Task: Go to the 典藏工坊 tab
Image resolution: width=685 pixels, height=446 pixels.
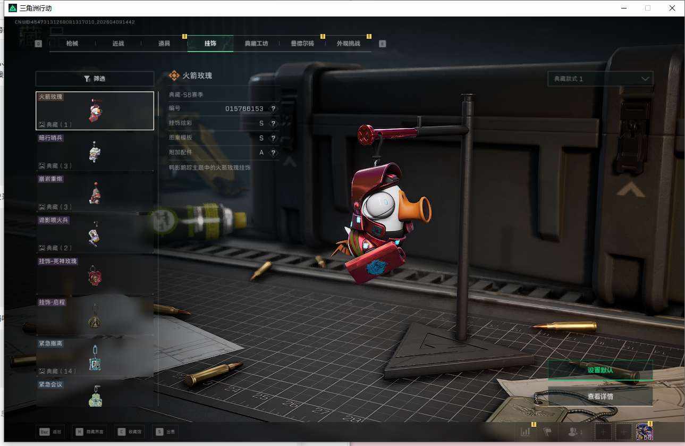Action: point(256,44)
